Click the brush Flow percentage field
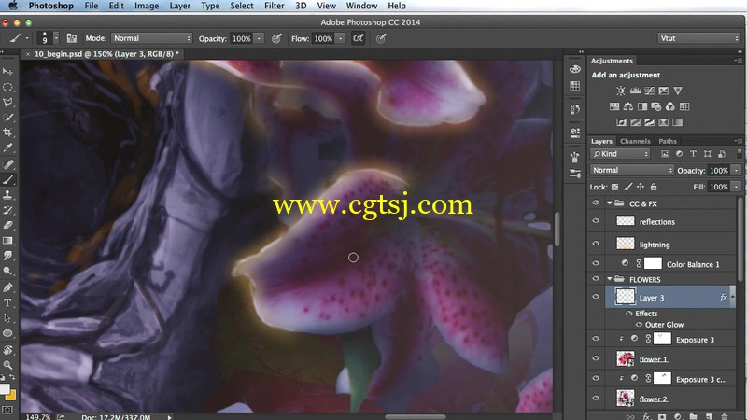 (323, 38)
